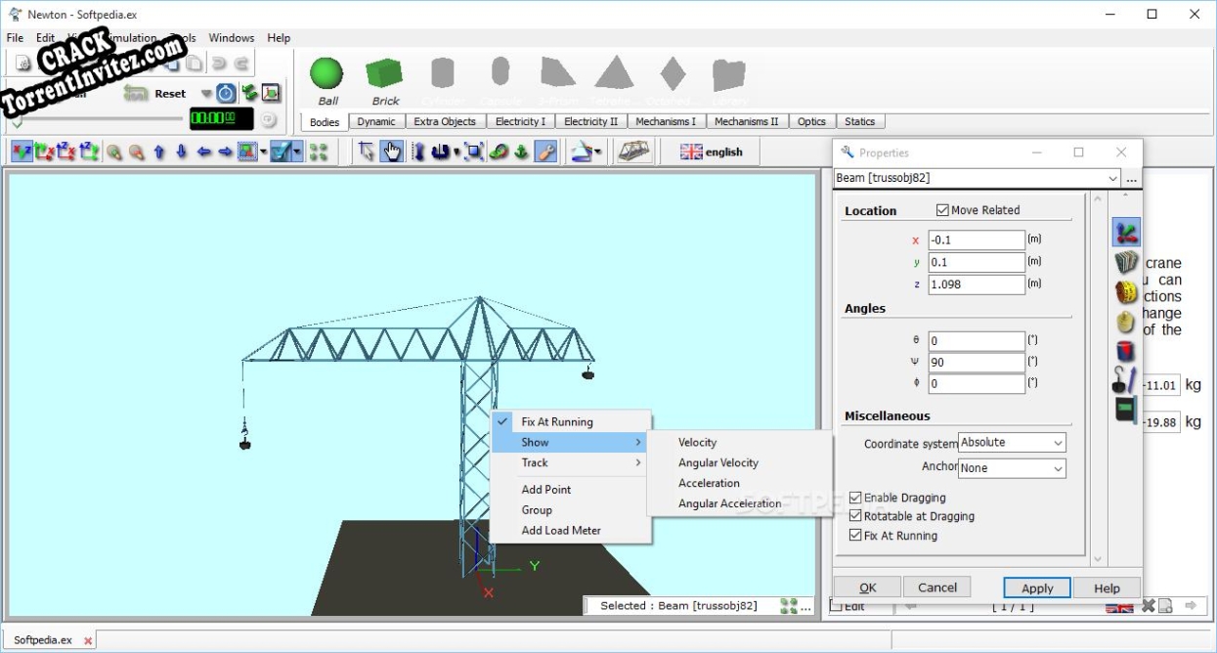1217x653 pixels.
Task: Select the arrow pointer tool
Action: click(x=368, y=152)
